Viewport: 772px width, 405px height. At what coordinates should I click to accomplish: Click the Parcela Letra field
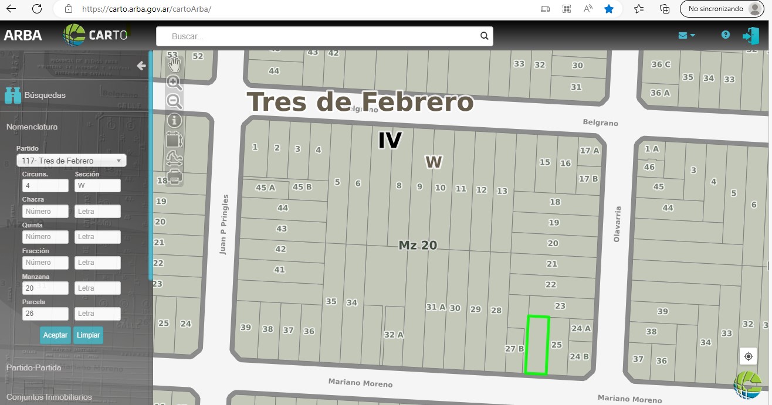point(97,314)
